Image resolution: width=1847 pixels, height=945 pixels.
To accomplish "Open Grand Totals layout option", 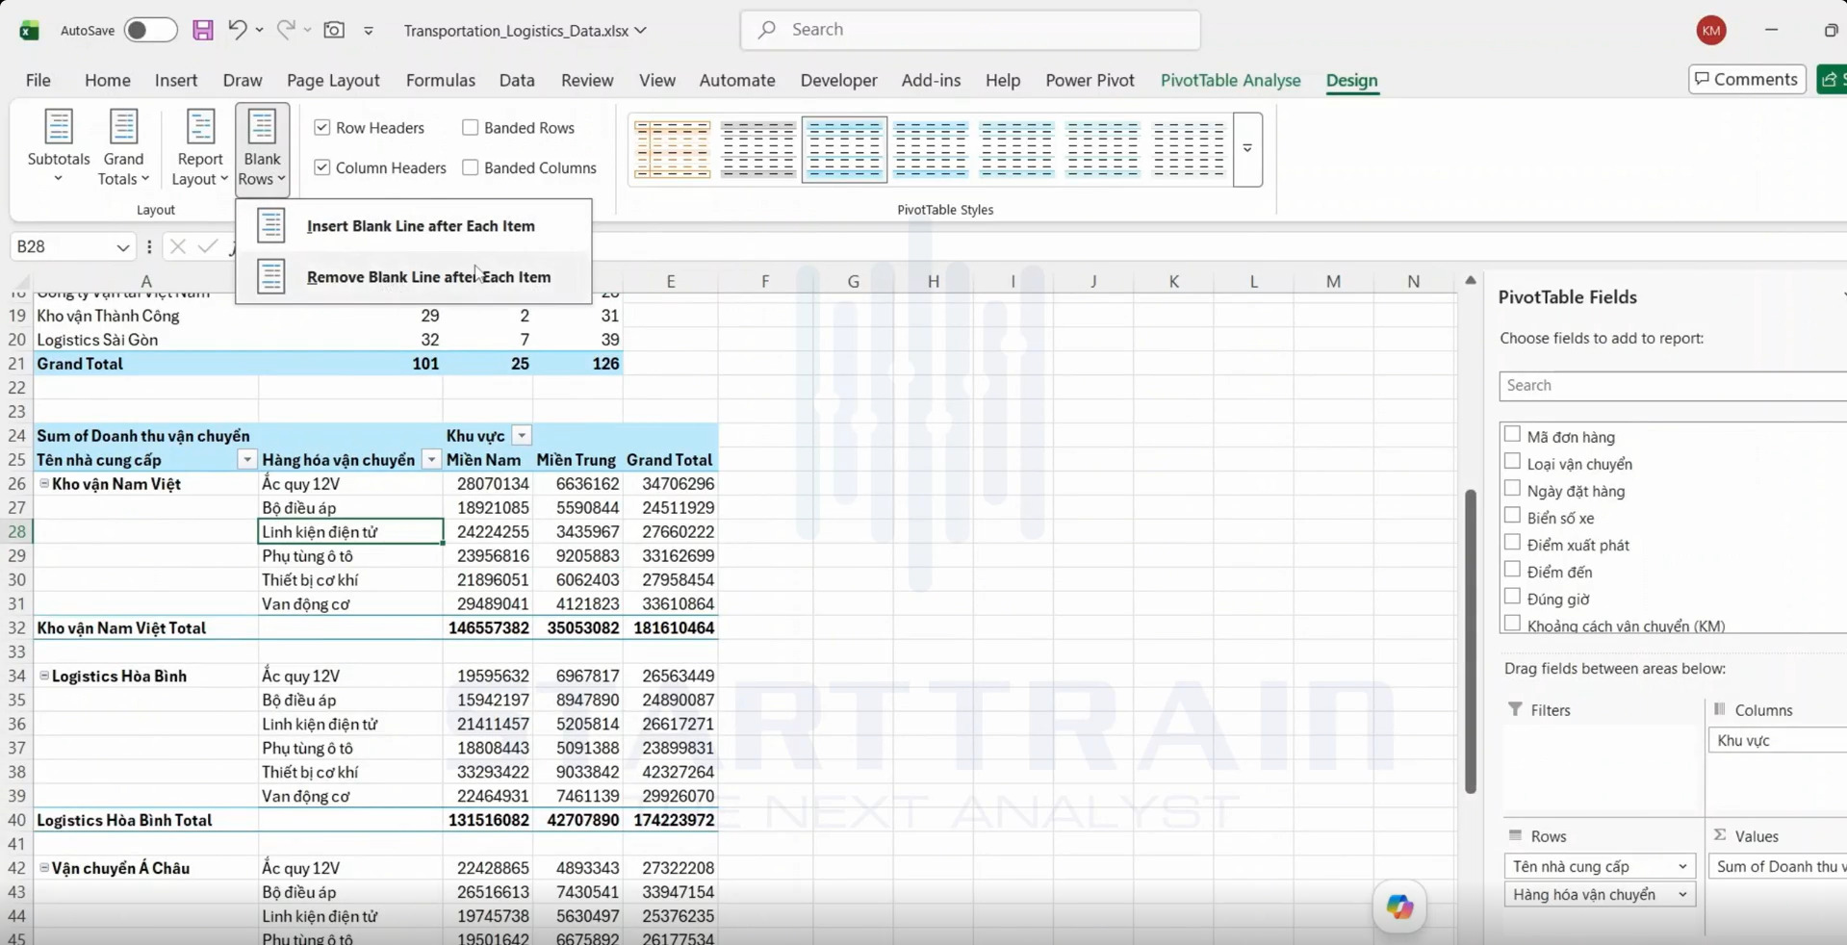I will (x=123, y=147).
